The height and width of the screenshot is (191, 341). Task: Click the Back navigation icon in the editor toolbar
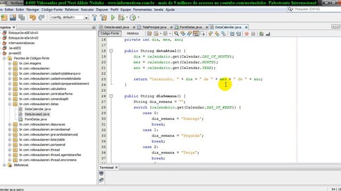(156, 33)
